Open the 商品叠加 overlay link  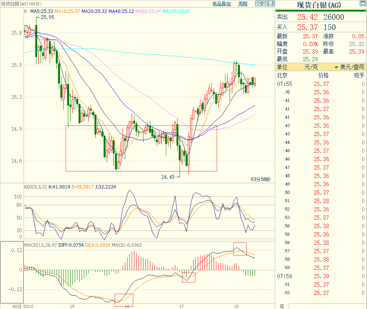[x=222, y=4]
